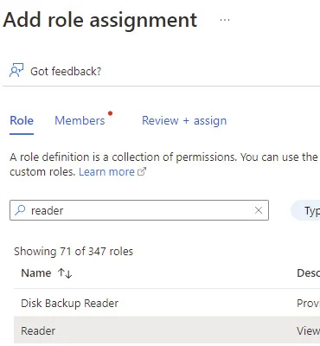The image size is (320, 346).
Task: Click the magnifier icon in search box
Action: [20, 210]
